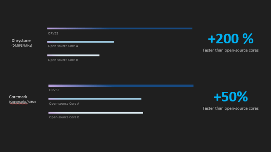The image size is (271, 152).
Task: Select the Dhrystone ORV32 bar
Action: pyautogui.click(x=120, y=28)
